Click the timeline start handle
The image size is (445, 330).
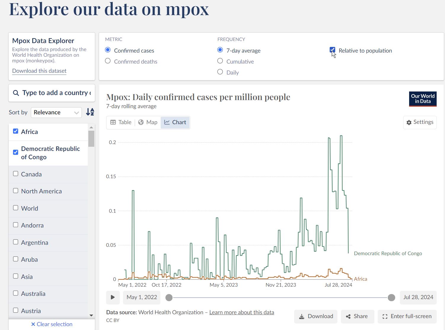point(169,298)
